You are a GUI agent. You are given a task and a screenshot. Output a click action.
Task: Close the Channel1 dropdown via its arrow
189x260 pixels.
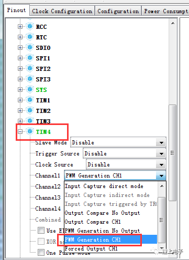(161, 175)
